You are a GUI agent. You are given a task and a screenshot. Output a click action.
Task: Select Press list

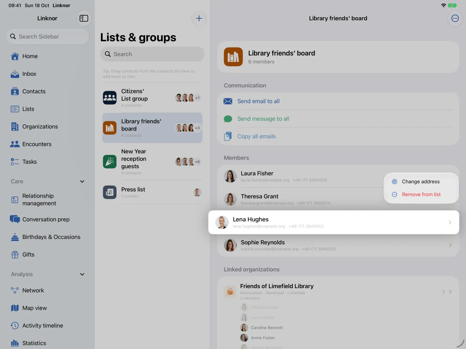[152, 192]
